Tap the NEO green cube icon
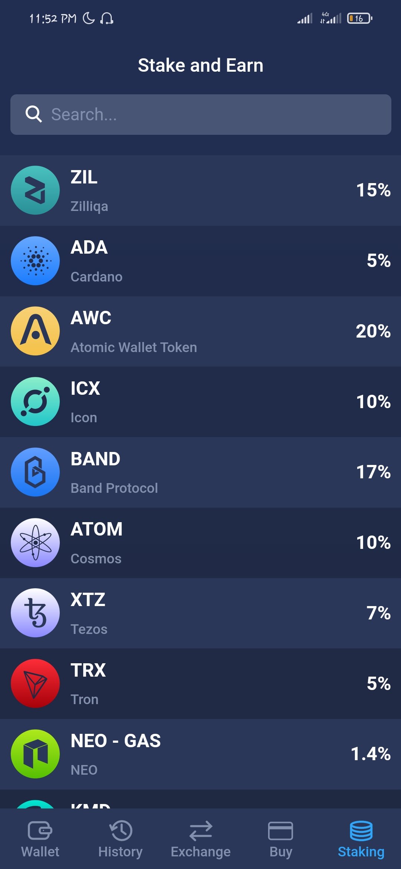The image size is (401, 869). coord(35,754)
